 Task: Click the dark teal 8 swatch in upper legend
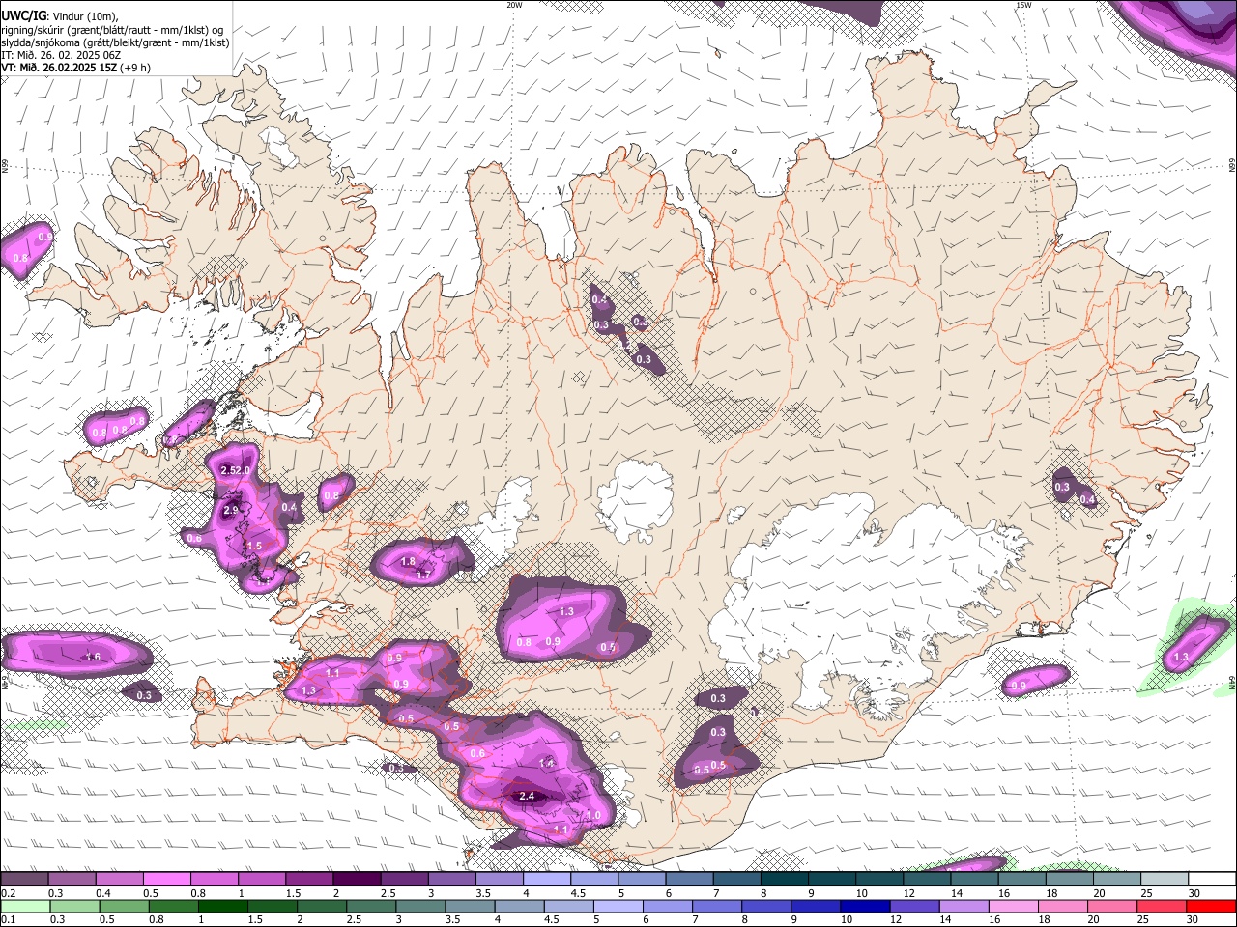(785, 880)
